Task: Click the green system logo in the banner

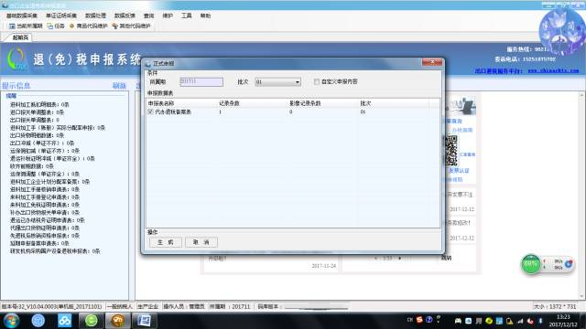Action: [16, 58]
